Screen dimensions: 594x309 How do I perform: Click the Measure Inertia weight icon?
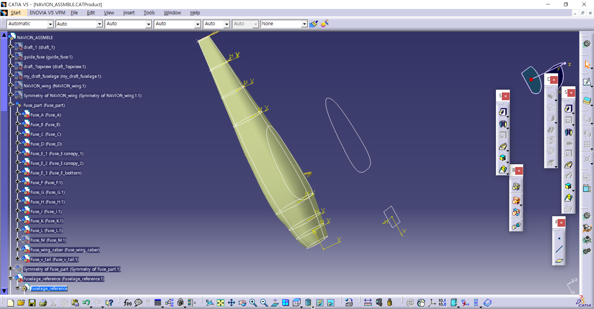[x=390, y=303]
